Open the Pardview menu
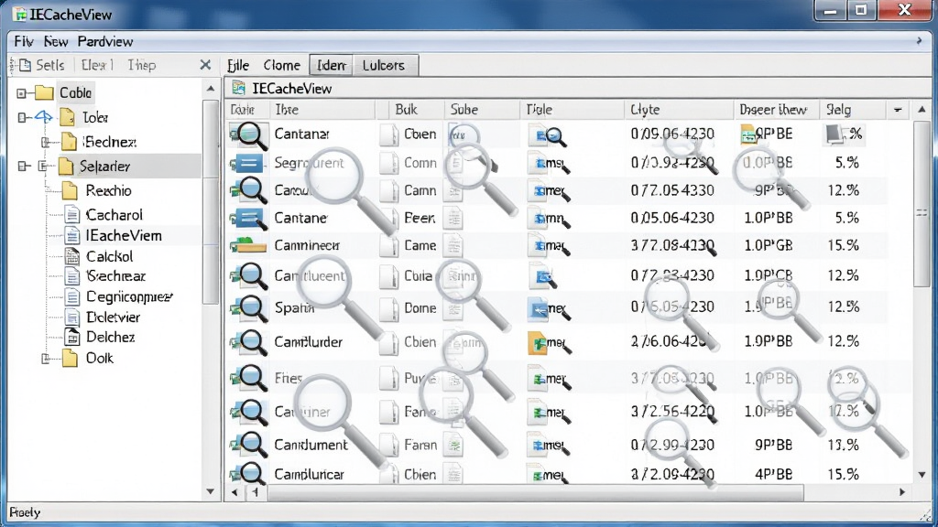938x527 pixels. click(x=105, y=41)
